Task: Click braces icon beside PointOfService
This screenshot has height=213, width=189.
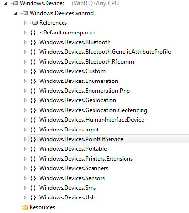Action: (33, 139)
